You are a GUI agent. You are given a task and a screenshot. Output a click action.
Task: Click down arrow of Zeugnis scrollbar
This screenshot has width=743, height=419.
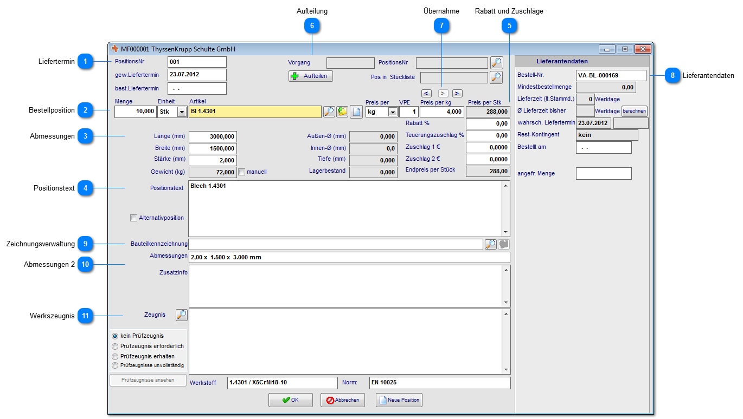coord(506,370)
